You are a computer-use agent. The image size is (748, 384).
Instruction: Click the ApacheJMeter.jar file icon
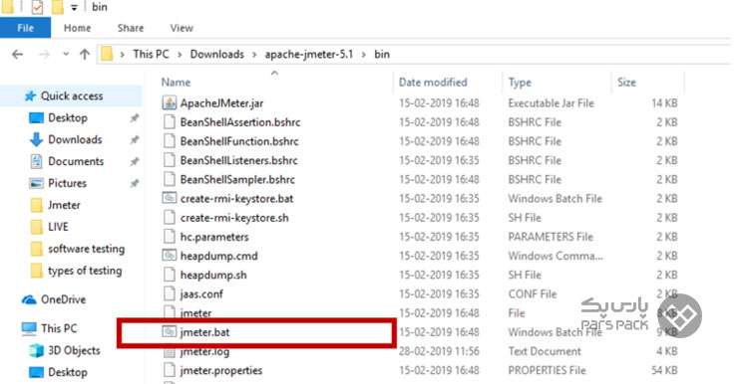[x=170, y=102]
